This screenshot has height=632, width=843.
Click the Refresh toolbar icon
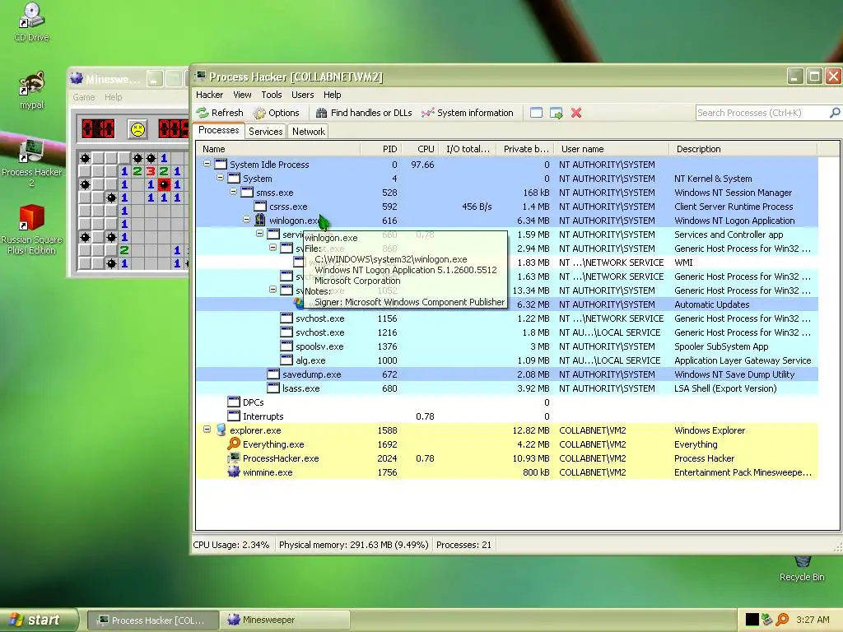tap(203, 113)
